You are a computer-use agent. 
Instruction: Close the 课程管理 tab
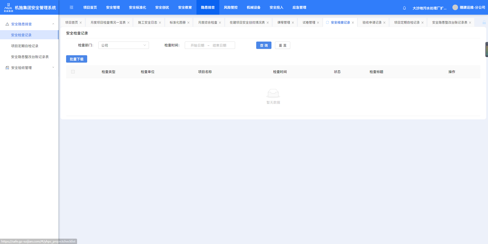[x=293, y=23]
